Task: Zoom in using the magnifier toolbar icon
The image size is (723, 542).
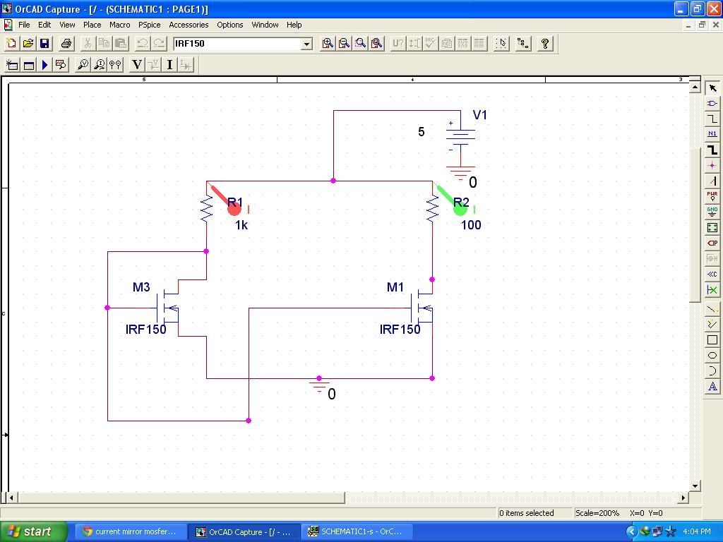Action: pyautogui.click(x=326, y=43)
